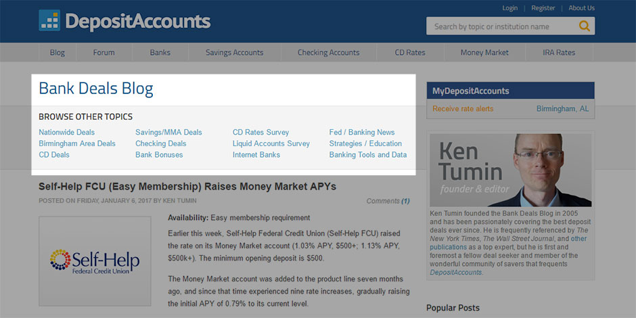Viewport: 636px width, 318px height.
Task: Open Strategies / Education topic
Action: pyautogui.click(x=365, y=143)
